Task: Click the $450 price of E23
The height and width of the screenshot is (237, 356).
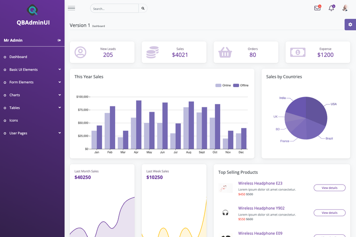Action: (242, 194)
